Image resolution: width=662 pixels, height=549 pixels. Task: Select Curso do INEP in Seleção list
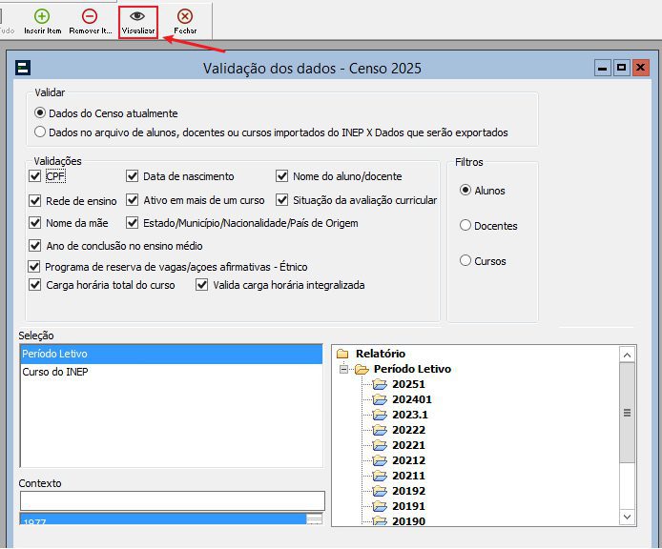pyautogui.click(x=171, y=372)
